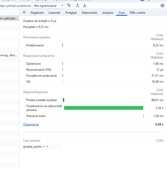Click the active Czas tab
Viewport: 167px width, 169px height.
pyautogui.click(x=122, y=13)
